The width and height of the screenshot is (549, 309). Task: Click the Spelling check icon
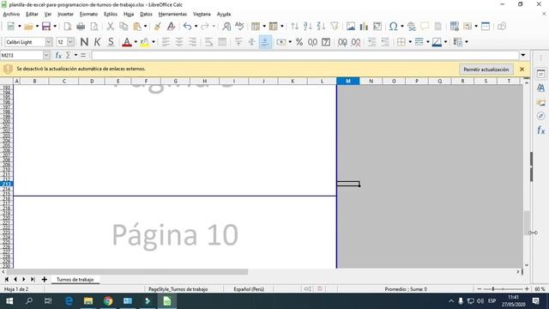239,27
